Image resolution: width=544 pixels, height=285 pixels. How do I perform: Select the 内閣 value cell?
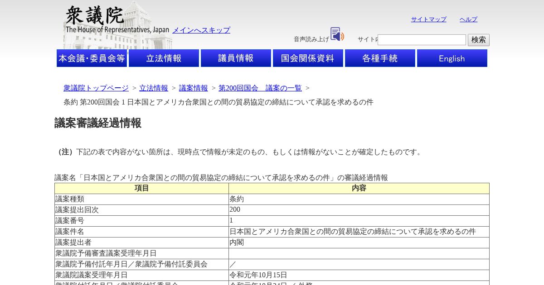tap(359, 242)
